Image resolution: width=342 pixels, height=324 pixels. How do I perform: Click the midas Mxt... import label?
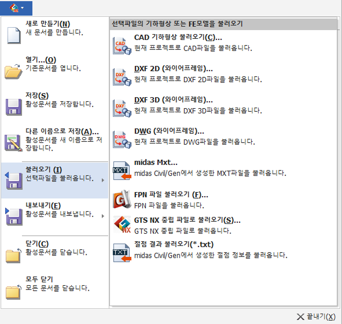pos(156,163)
